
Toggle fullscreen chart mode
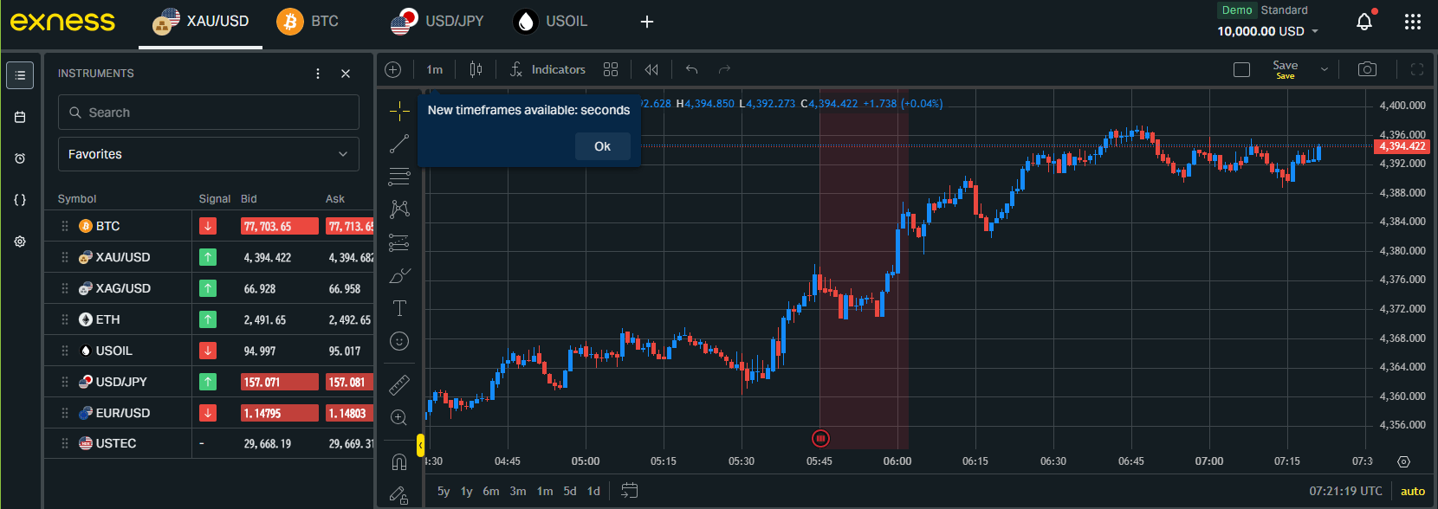(x=1417, y=69)
